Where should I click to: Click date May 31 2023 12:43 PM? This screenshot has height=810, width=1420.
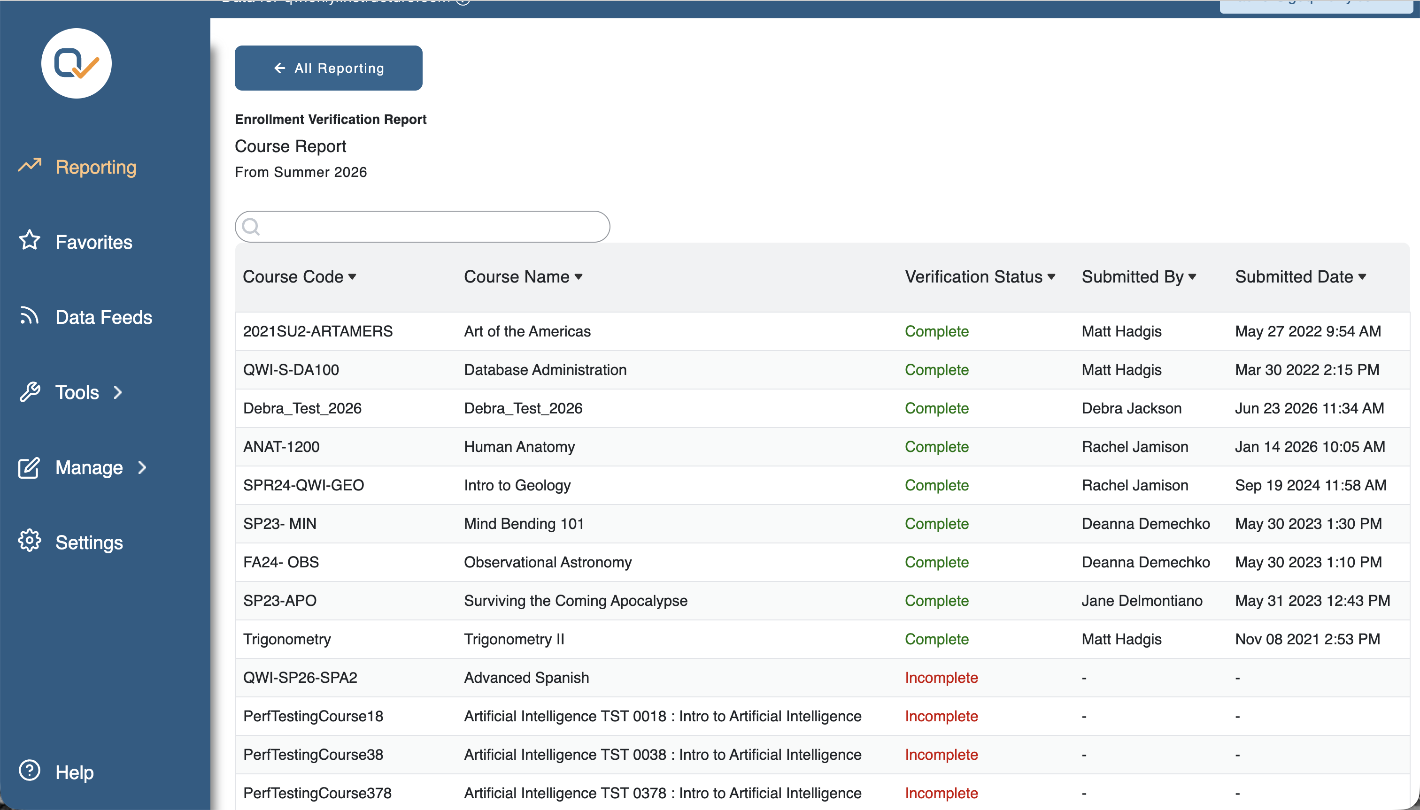tap(1312, 600)
